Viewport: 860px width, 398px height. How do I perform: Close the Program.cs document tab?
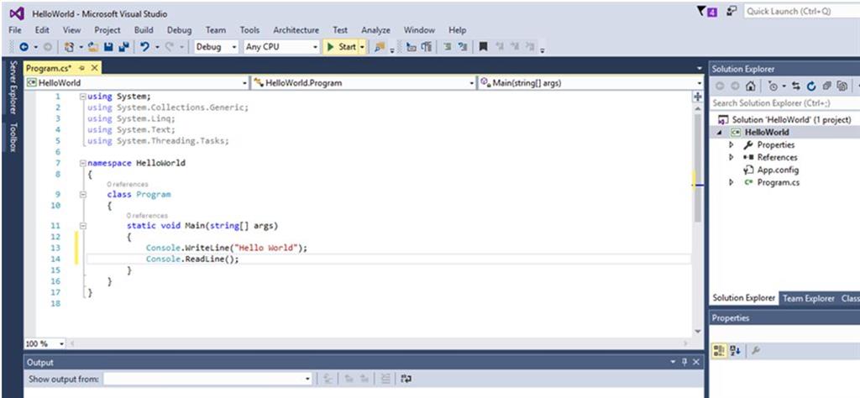94,68
